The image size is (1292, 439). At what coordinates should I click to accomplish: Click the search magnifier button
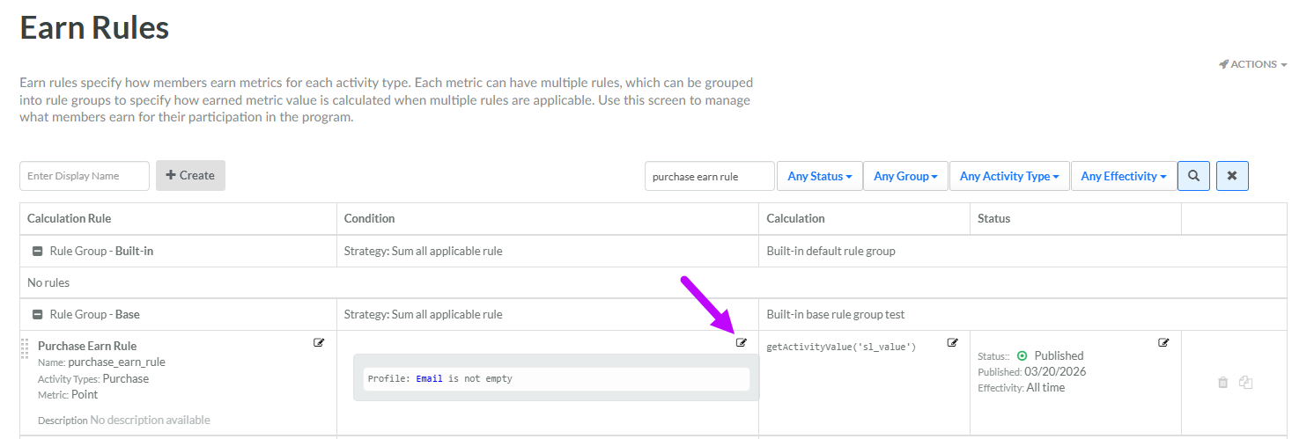[x=1193, y=176]
